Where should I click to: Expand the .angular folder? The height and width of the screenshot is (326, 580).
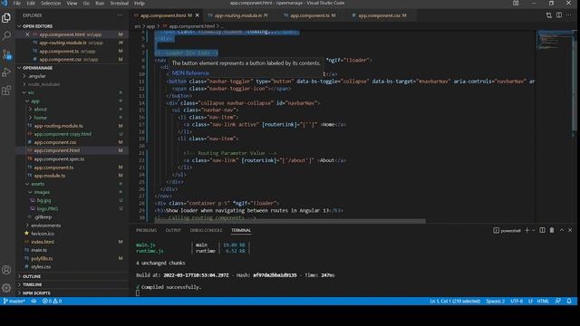tap(37, 76)
